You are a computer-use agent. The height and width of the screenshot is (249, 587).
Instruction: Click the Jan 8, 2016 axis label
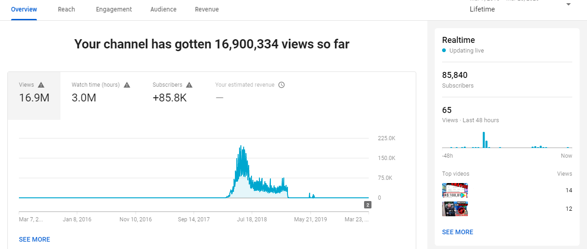pos(77,219)
